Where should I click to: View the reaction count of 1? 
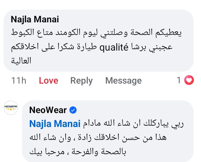click(179, 80)
